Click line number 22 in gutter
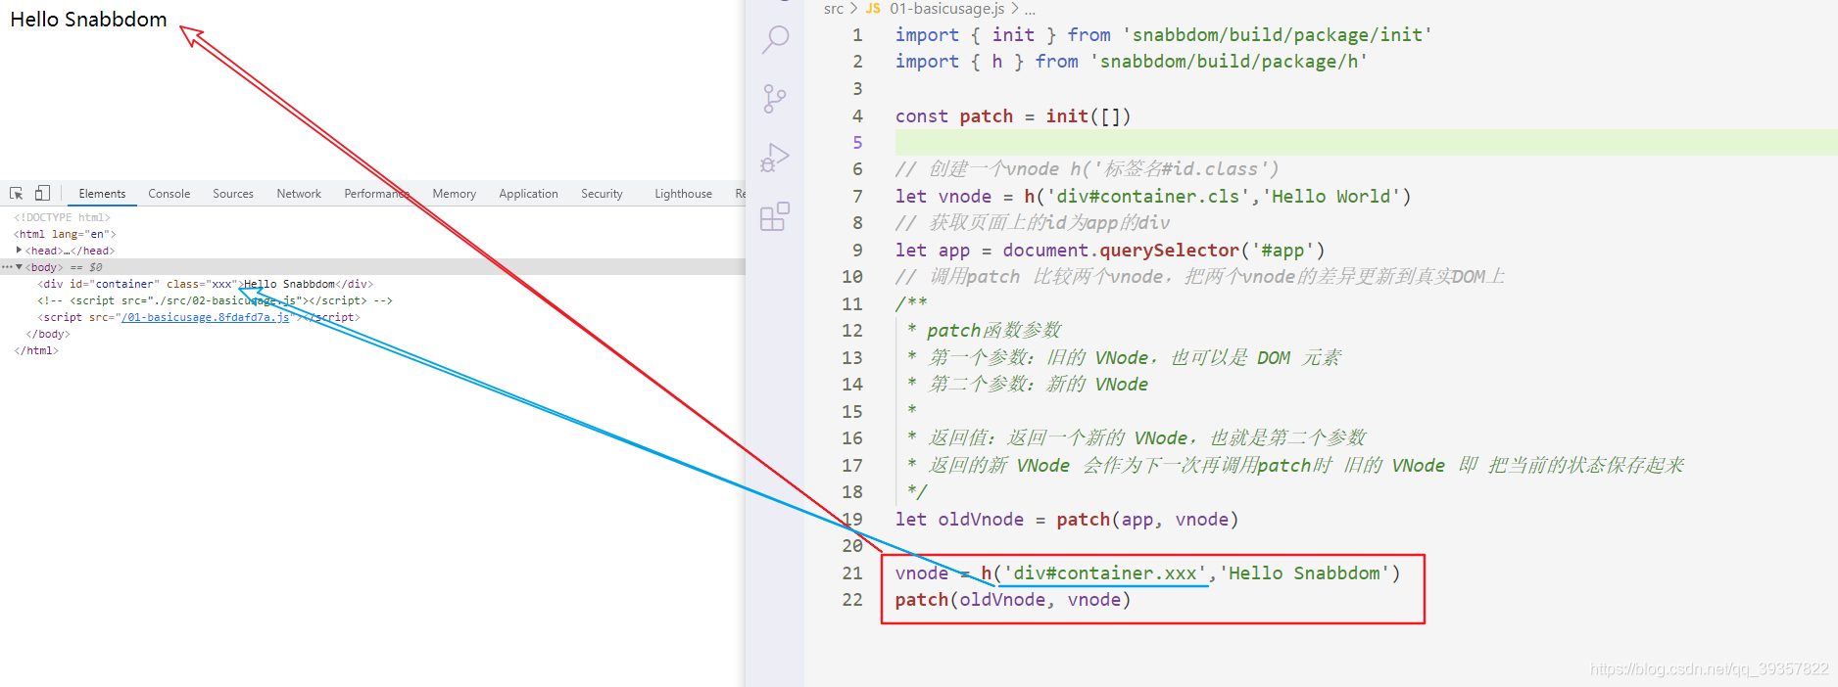The height and width of the screenshot is (687, 1838). (x=852, y=600)
